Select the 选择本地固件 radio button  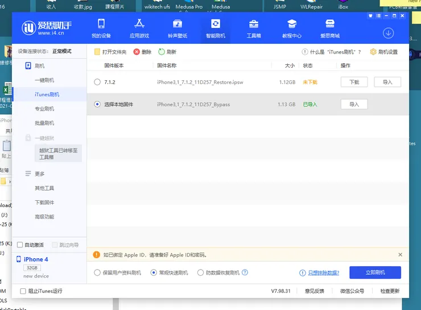pos(97,104)
